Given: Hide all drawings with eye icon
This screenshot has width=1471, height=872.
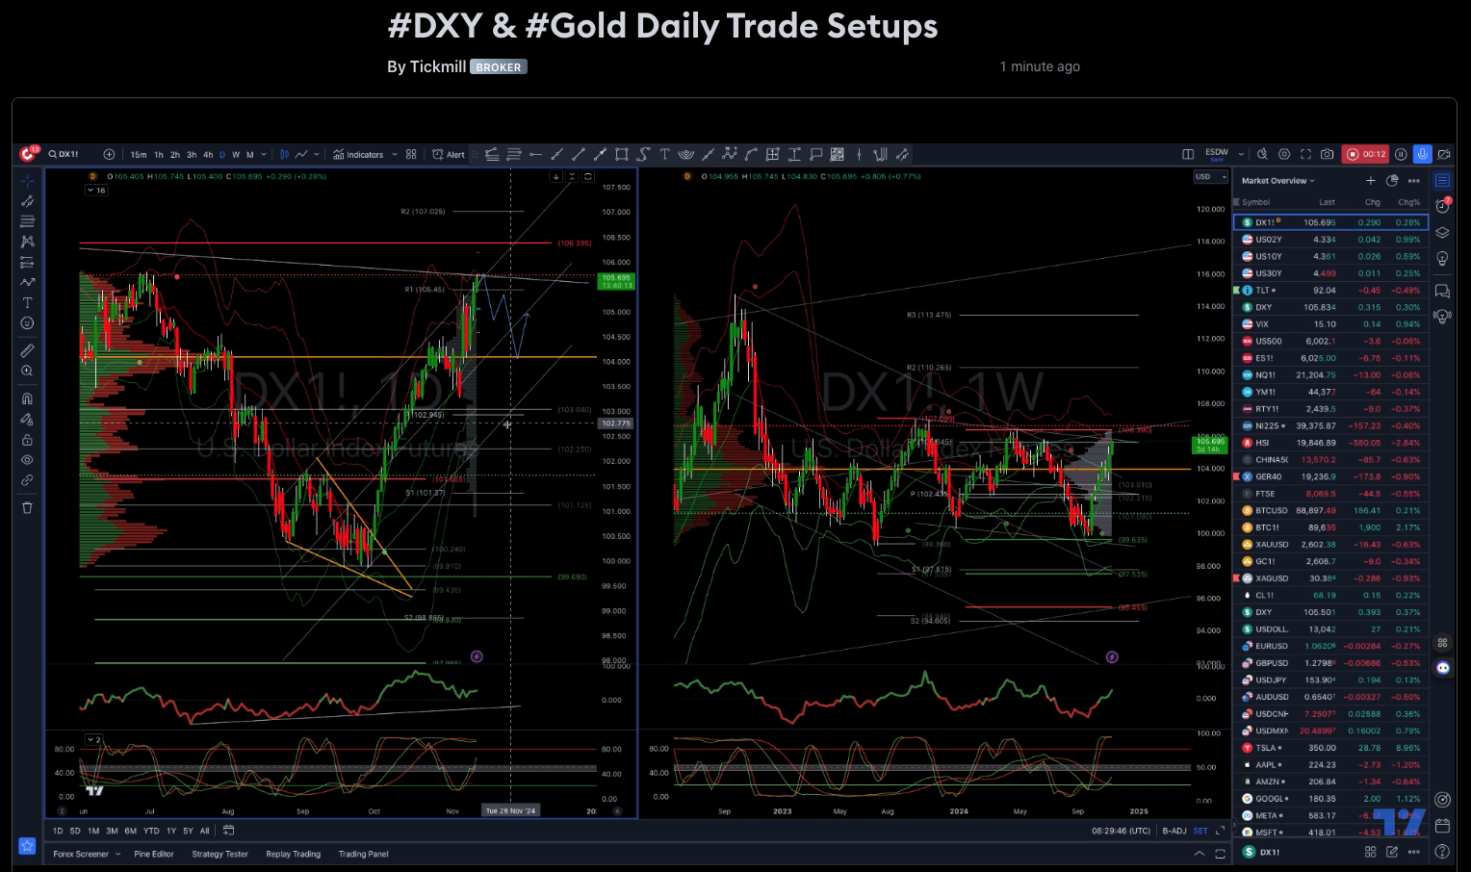Looking at the screenshot, I should pos(27,460).
